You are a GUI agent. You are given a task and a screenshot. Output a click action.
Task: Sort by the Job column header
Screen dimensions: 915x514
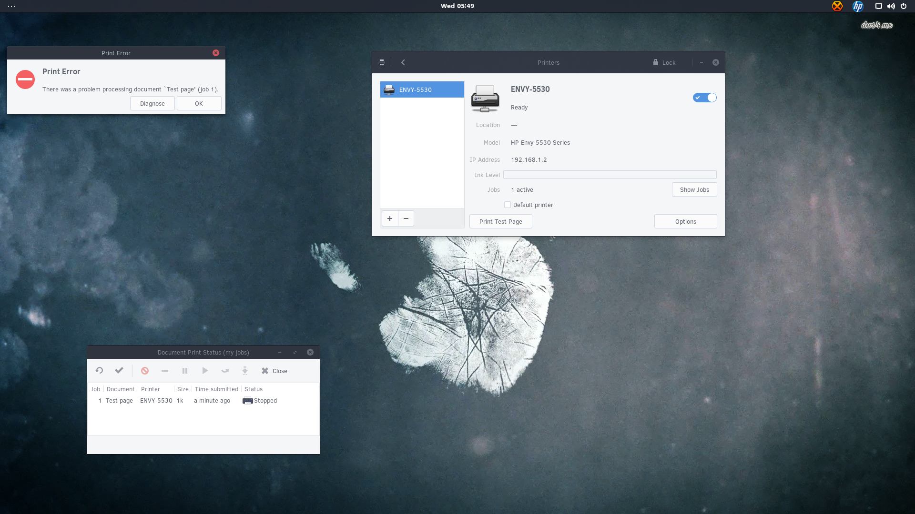pos(95,389)
